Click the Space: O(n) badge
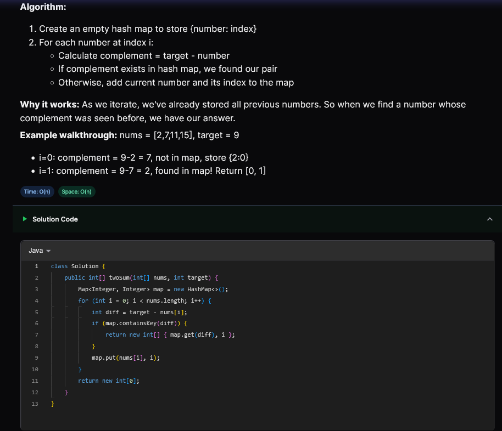Screen dimensions: 502x431 (x=76, y=192)
